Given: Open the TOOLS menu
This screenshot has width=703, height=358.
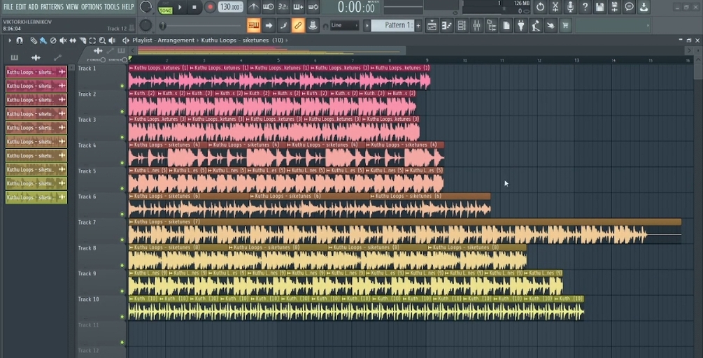Looking at the screenshot, I should pos(112,7).
